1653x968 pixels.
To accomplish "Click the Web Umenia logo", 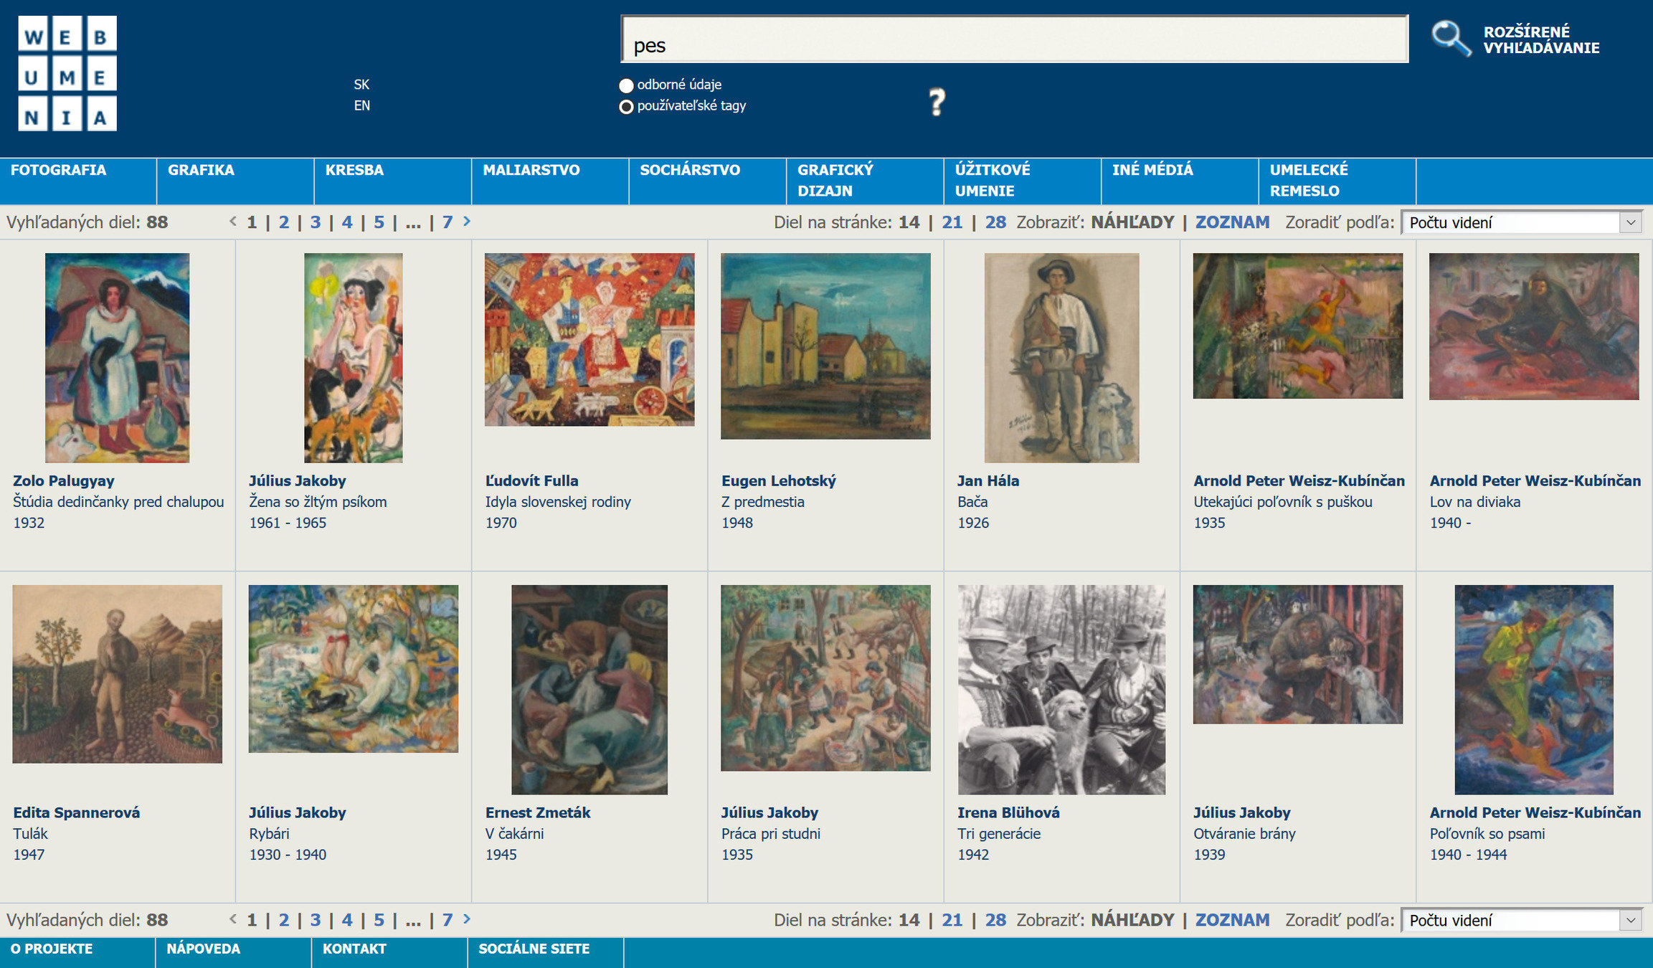I will tap(67, 74).
